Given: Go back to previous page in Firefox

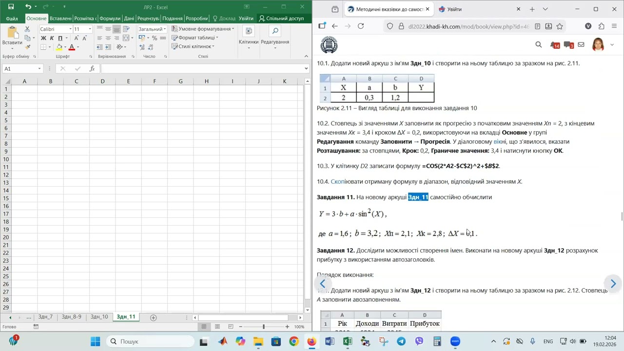Looking at the screenshot, I should click(334, 26).
